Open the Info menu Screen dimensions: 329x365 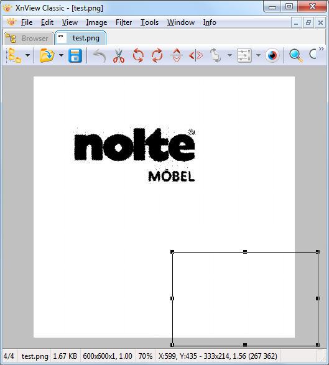point(210,22)
